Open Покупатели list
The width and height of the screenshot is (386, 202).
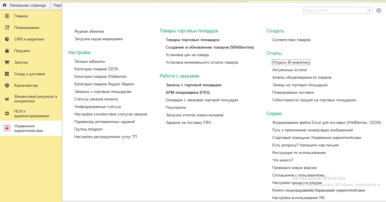click(x=176, y=108)
